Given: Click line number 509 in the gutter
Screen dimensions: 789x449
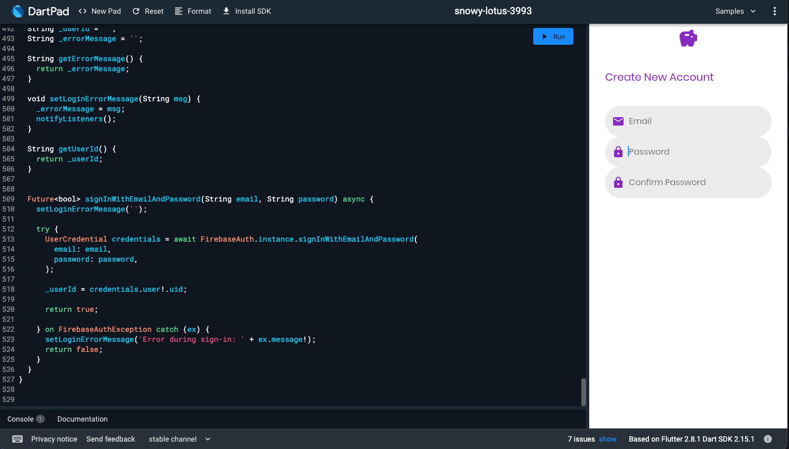Looking at the screenshot, I should [x=8, y=199].
